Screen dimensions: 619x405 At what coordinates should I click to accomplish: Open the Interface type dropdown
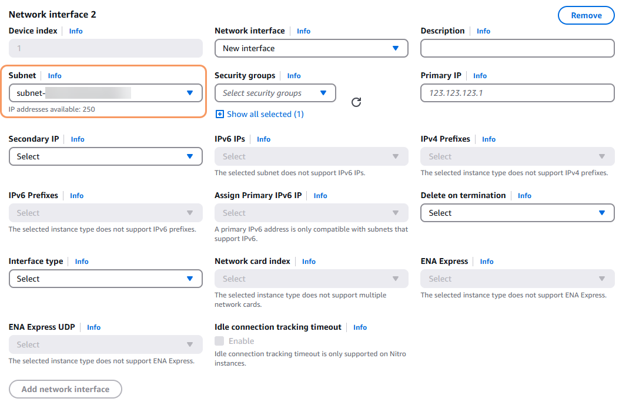pos(106,279)
